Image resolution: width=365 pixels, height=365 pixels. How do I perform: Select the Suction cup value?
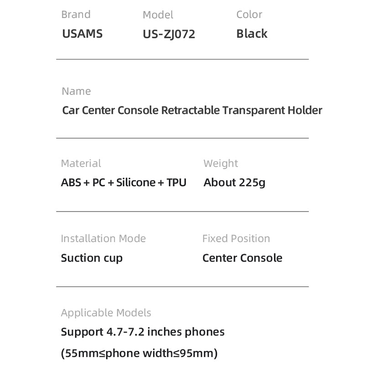pyautogui.click(x=92, y=258)
